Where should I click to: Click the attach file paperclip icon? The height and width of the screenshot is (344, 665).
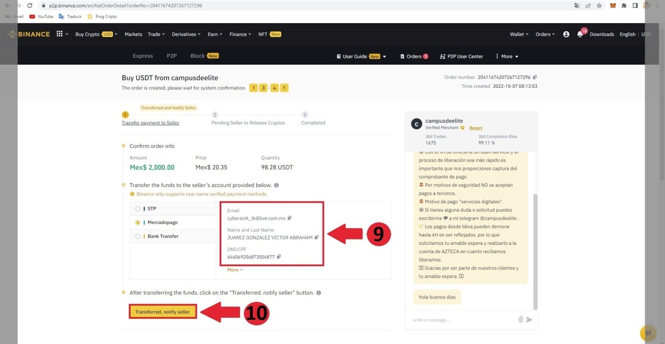point(521,320)
